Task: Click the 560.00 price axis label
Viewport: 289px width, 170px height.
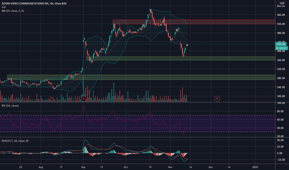Action: [x=281, y=15]
